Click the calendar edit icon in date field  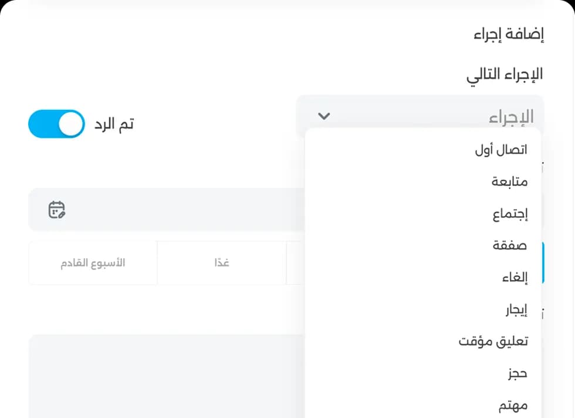coord(56,210)
